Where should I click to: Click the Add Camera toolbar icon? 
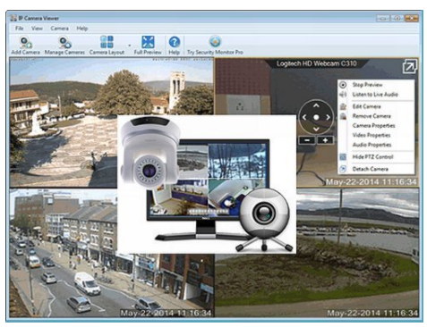pos(26,42)
